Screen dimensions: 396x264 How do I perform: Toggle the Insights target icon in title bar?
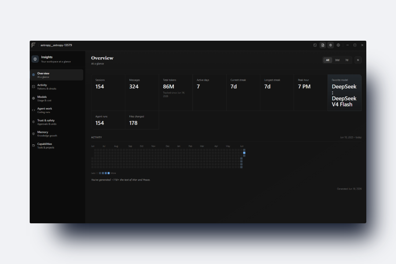coord(330,45)
